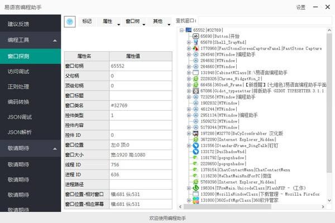Focus the 查找窗口 search field
This screenshot has height=223, width=335.
coord(265,21)
